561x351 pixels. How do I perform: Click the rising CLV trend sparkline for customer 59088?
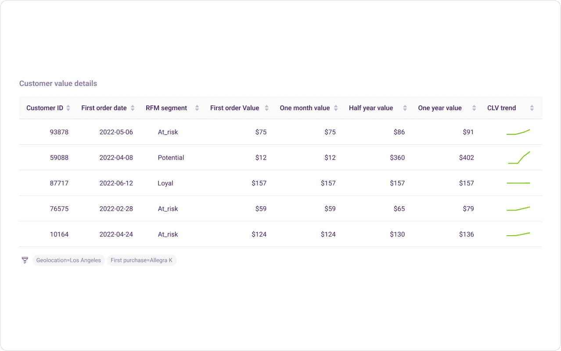518,157
